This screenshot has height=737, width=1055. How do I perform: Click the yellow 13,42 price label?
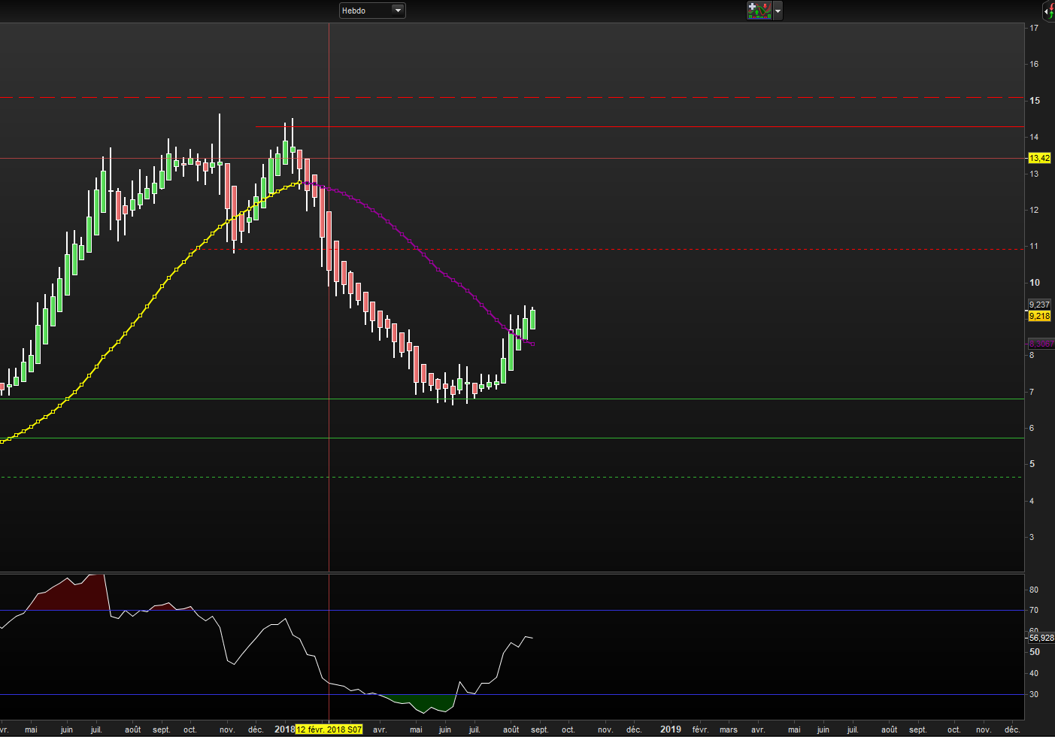coord(1039,158)
